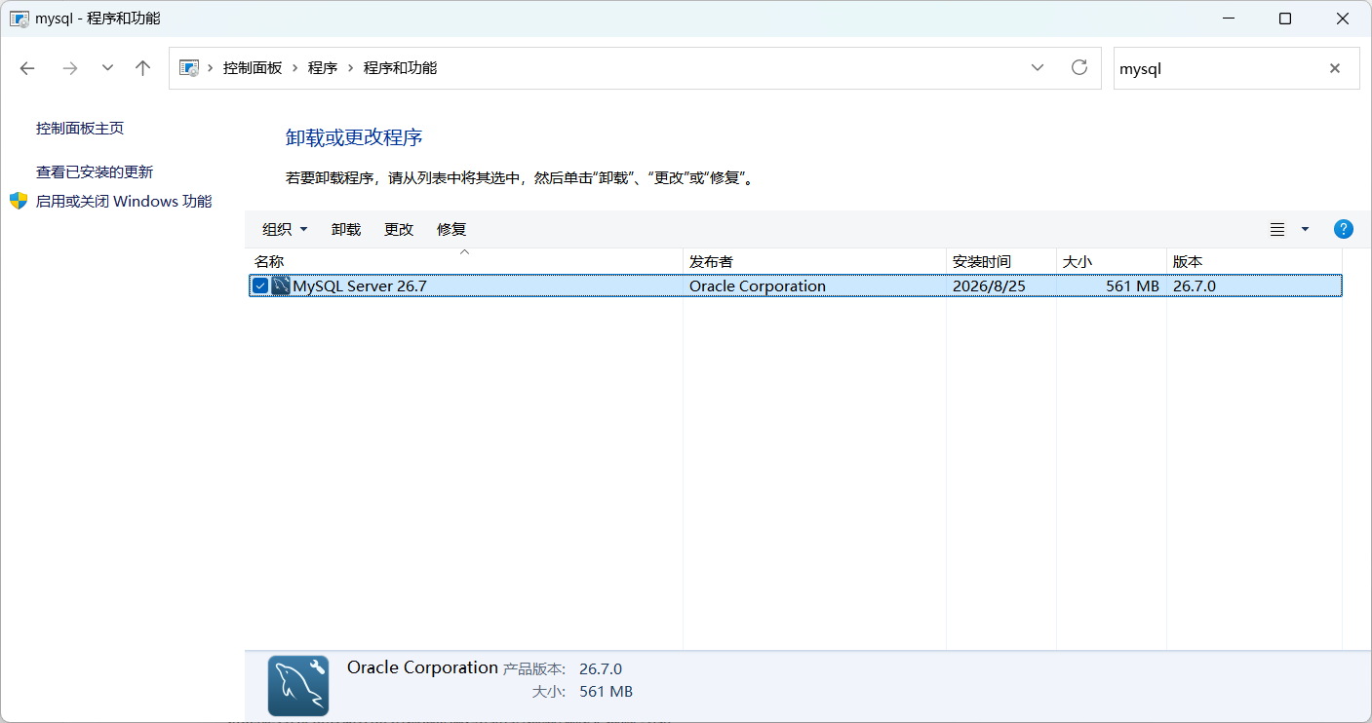Open 控制面板主页 link

[x=80, y=129]
